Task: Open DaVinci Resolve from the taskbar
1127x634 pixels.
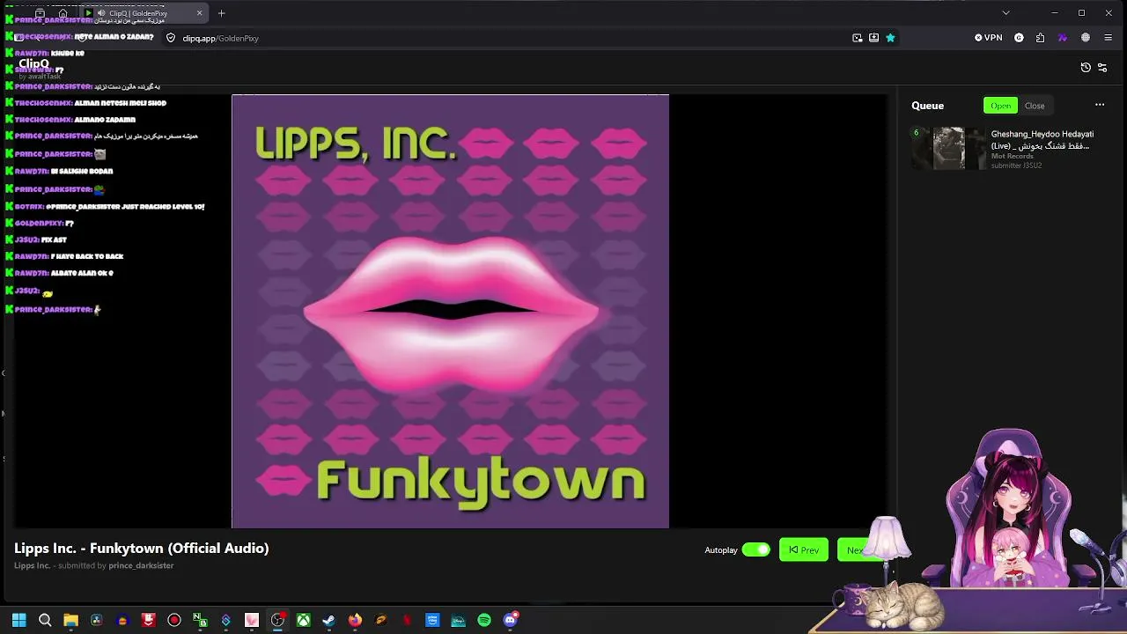Action: (96, 620)
